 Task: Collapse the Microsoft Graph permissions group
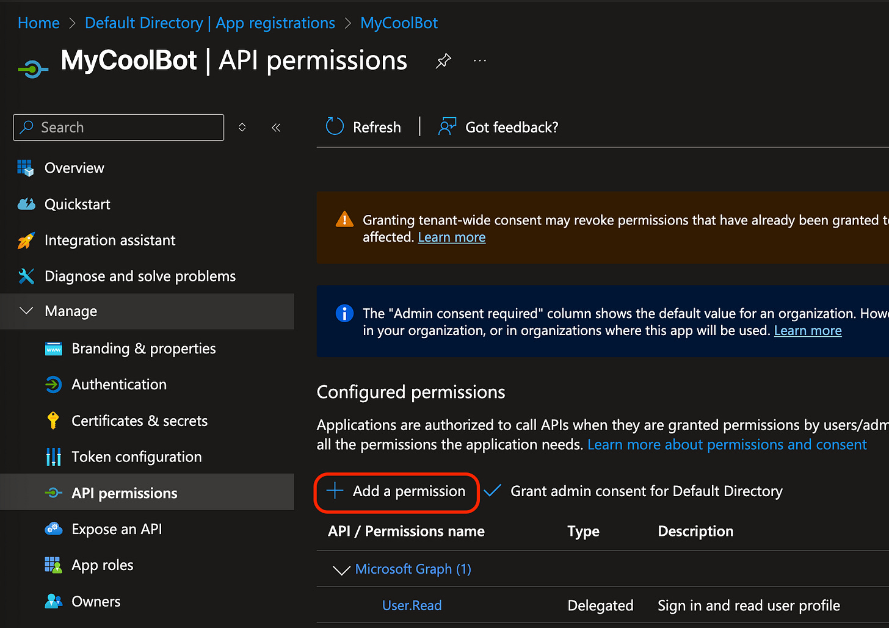(340, 569)
